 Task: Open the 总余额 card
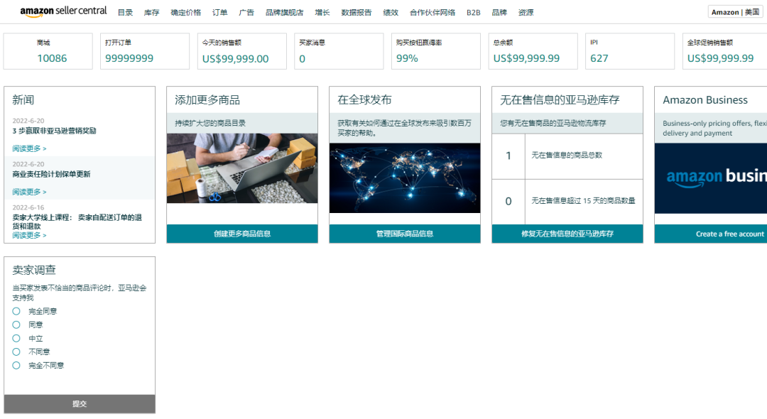[x=533, y=51]
